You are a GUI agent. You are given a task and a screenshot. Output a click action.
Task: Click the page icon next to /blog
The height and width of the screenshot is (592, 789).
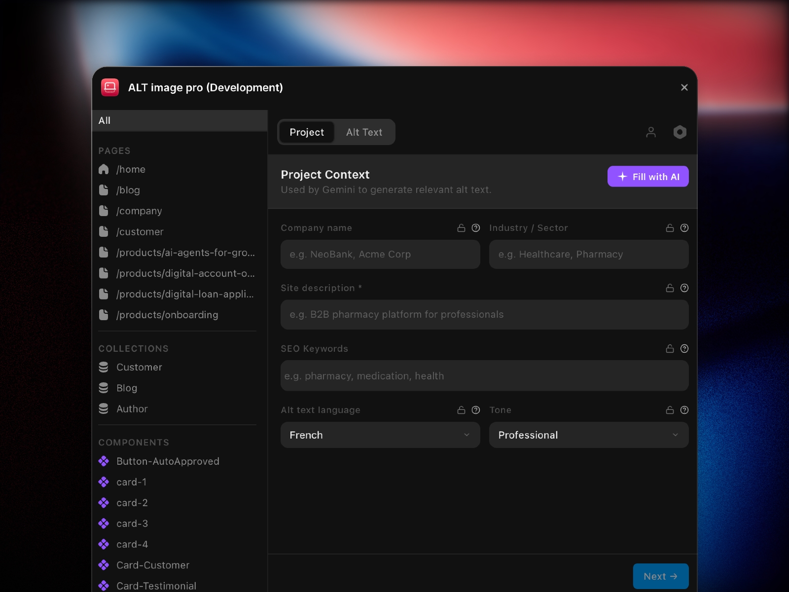104,190
